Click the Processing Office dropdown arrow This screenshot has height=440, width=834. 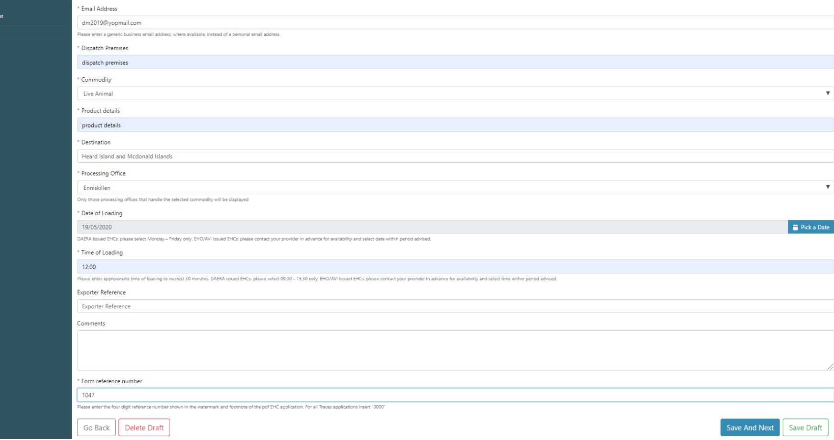coord(827,187)
